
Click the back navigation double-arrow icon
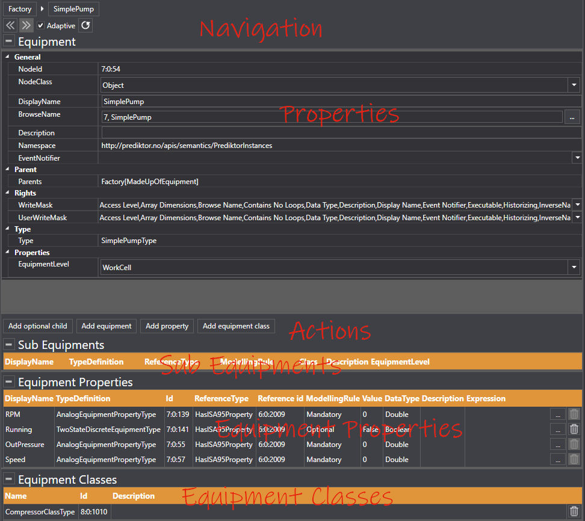(x=10, y=25)
